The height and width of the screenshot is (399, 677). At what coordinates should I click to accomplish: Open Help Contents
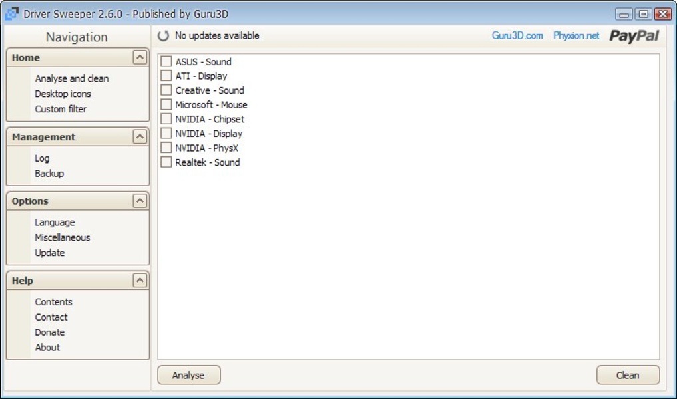click(53, 301)
